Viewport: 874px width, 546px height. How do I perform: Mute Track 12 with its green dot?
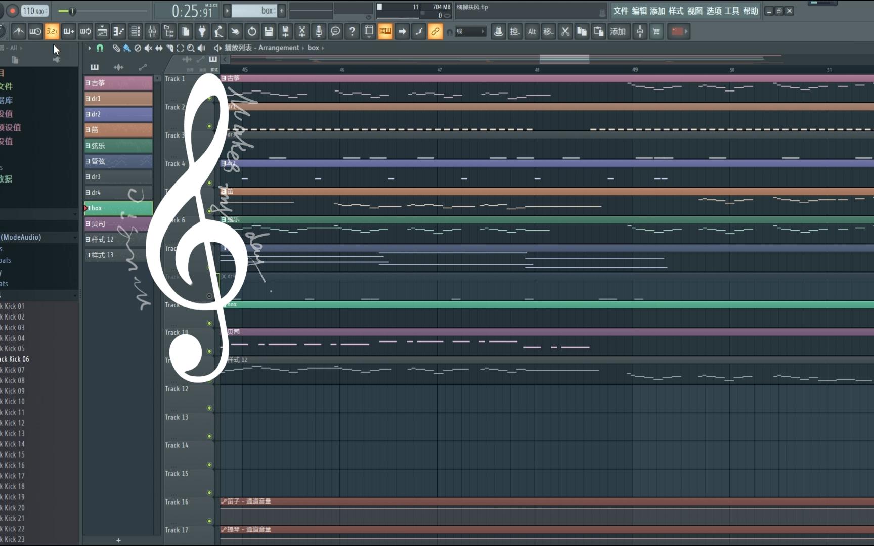(x=209, y=408)
